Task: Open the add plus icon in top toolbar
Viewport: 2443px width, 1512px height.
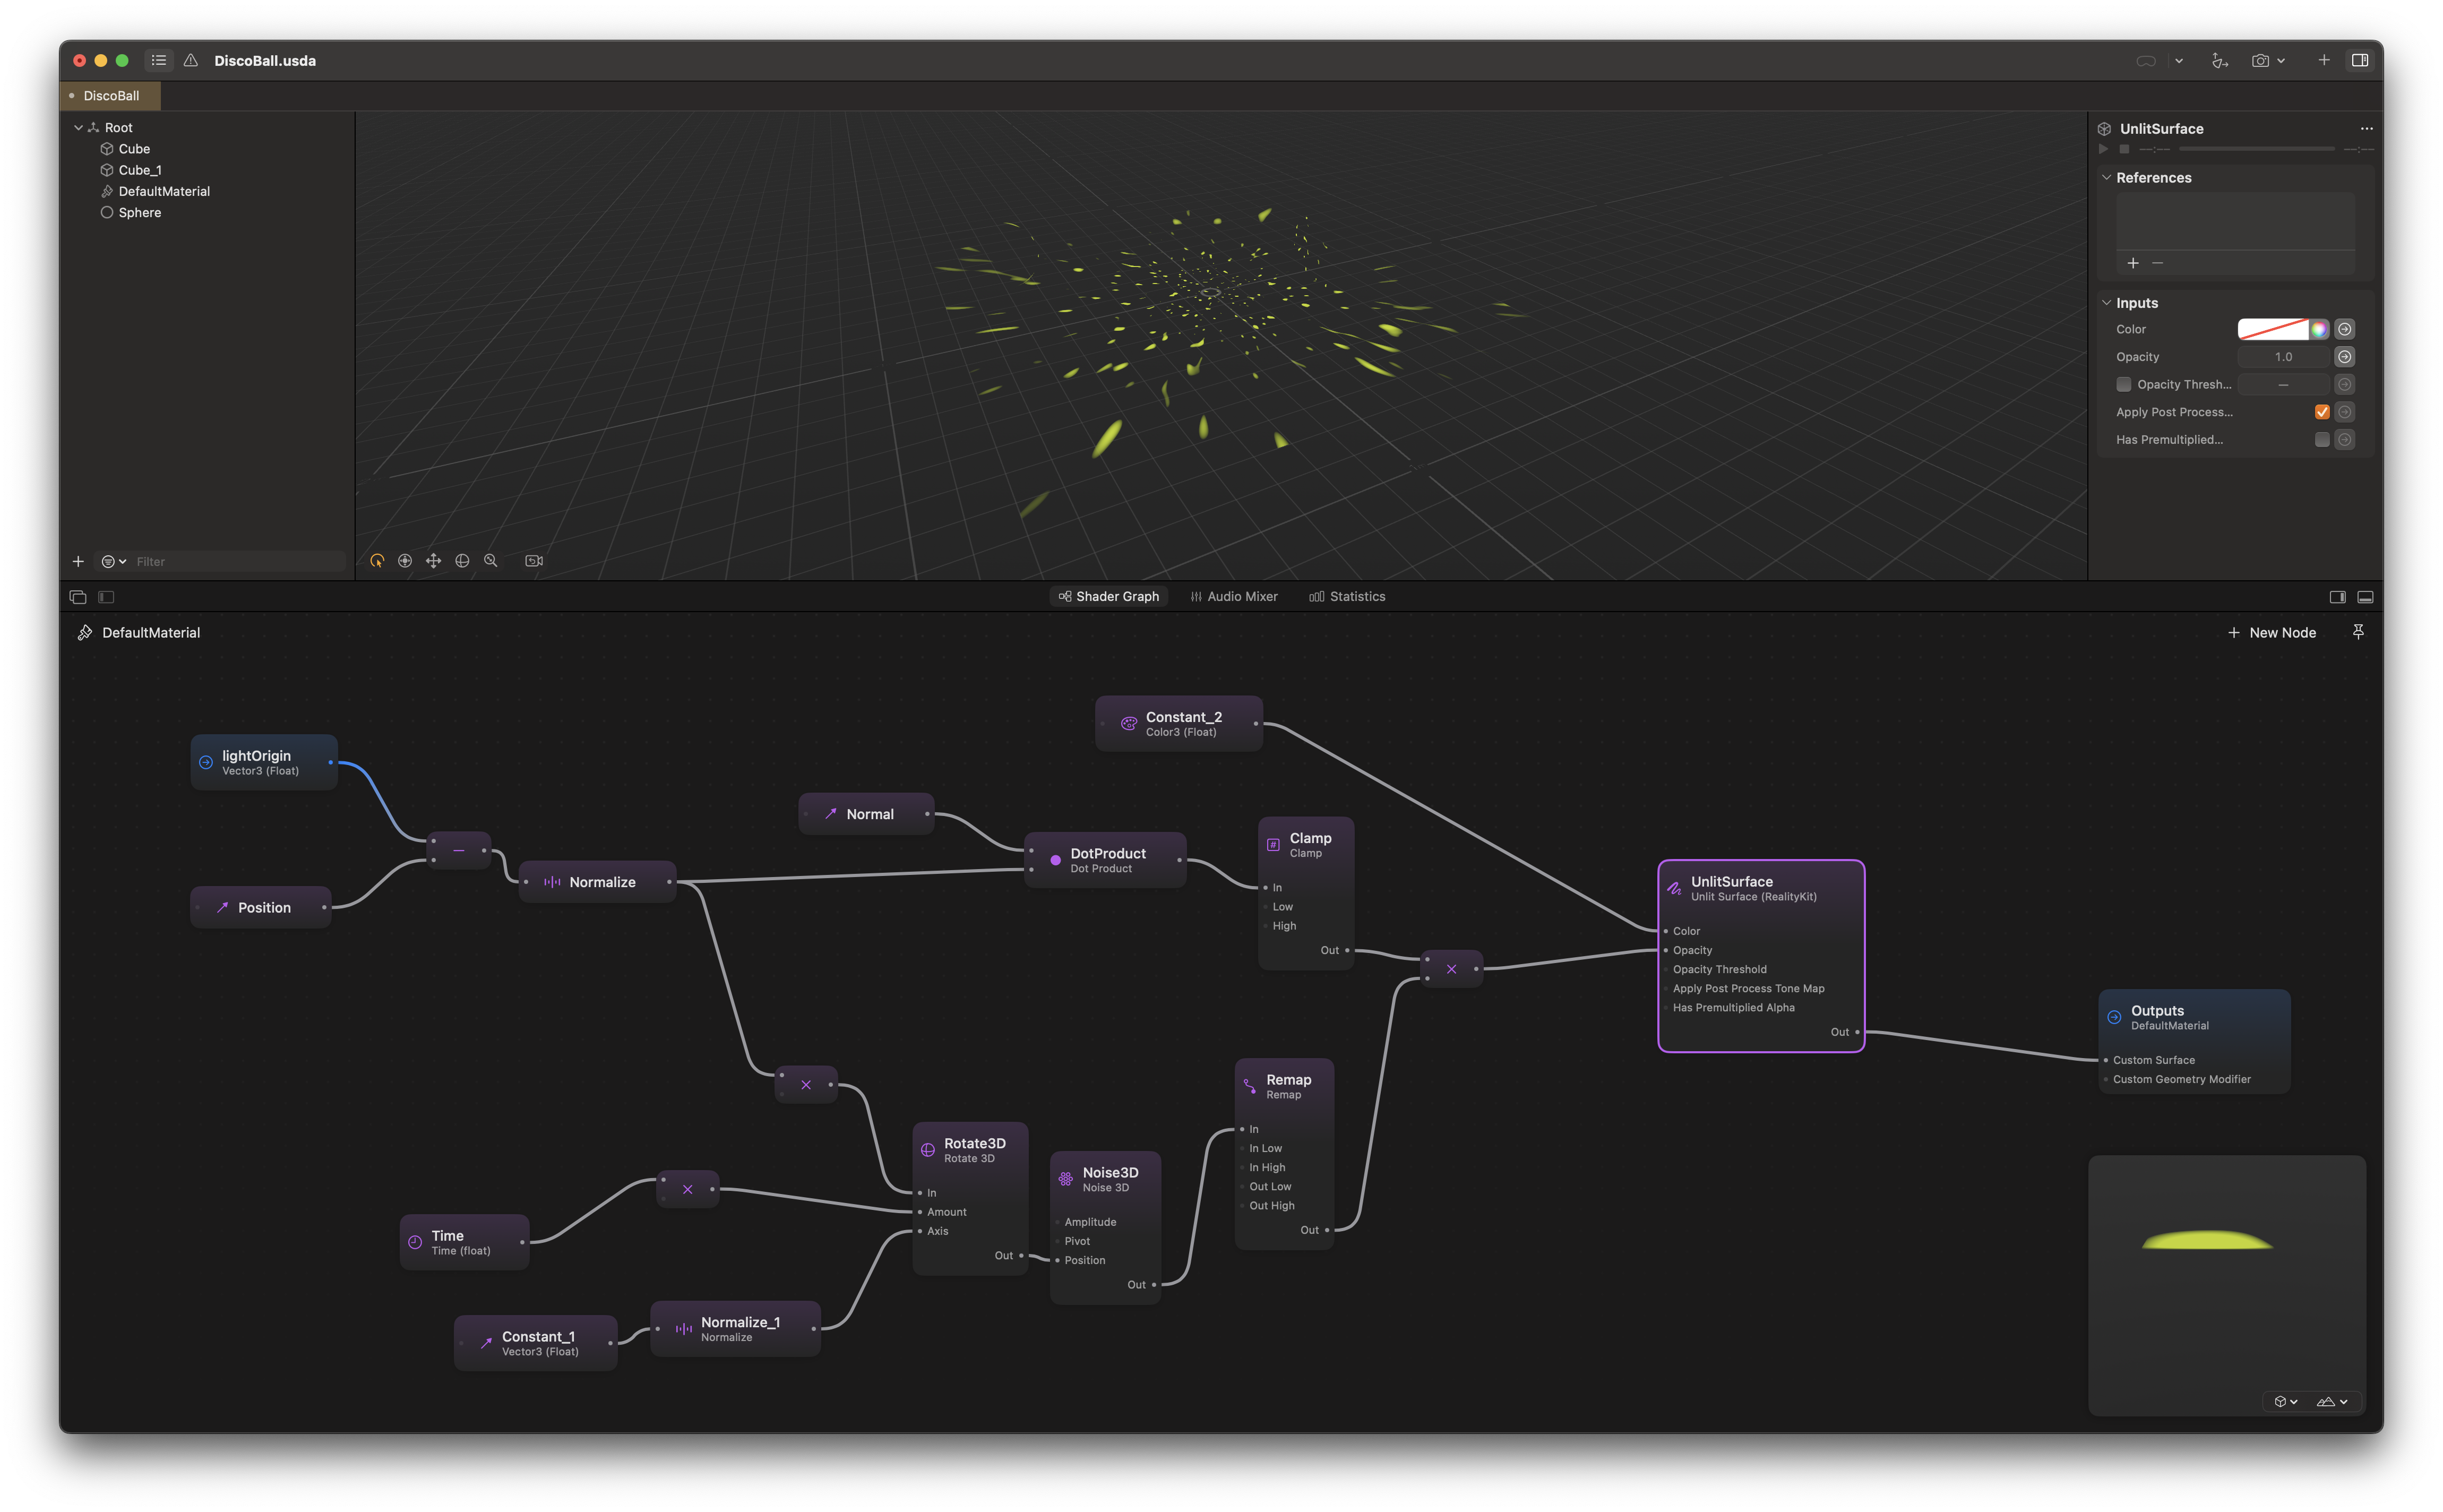Action: pyautogui.click(x=2324, y=61)
